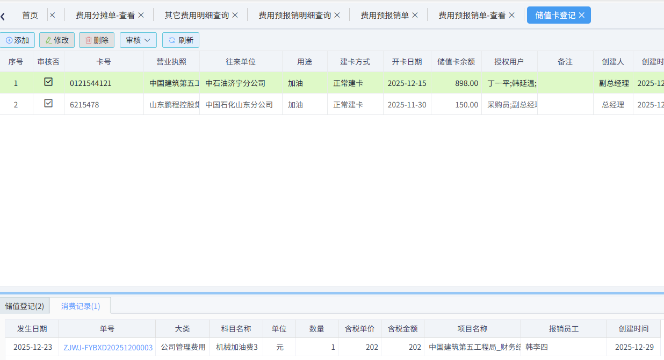This screenshot has width=664, height=360.
Task: Open the 审核 dropdown menu
Action: coord(138,40)
